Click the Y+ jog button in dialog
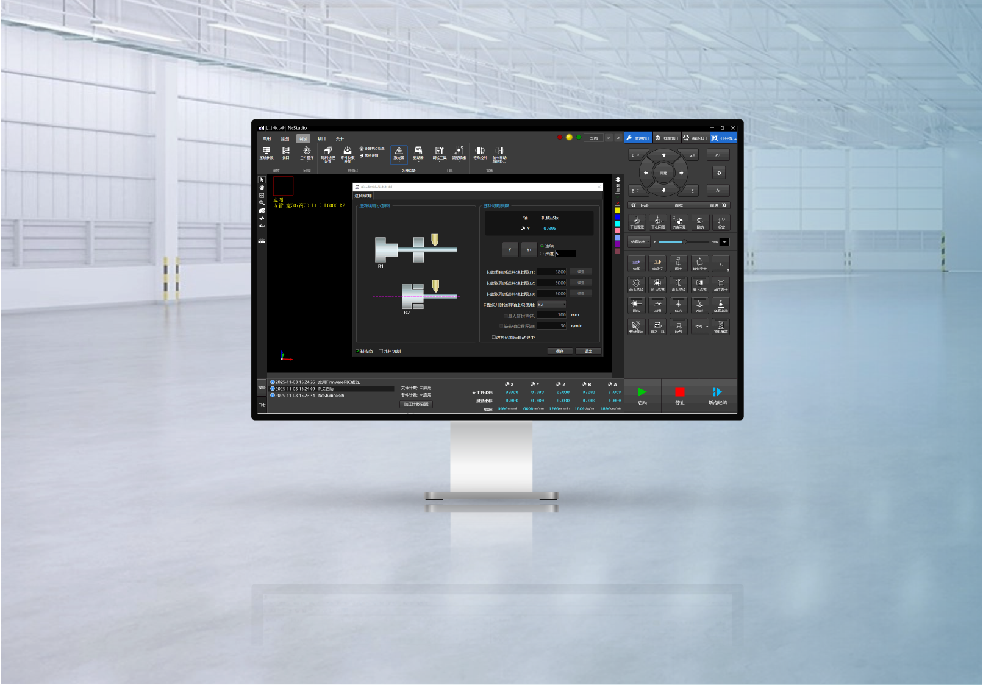Image resolution: width=983 pixels, height=685 pixels. [529, 250]
